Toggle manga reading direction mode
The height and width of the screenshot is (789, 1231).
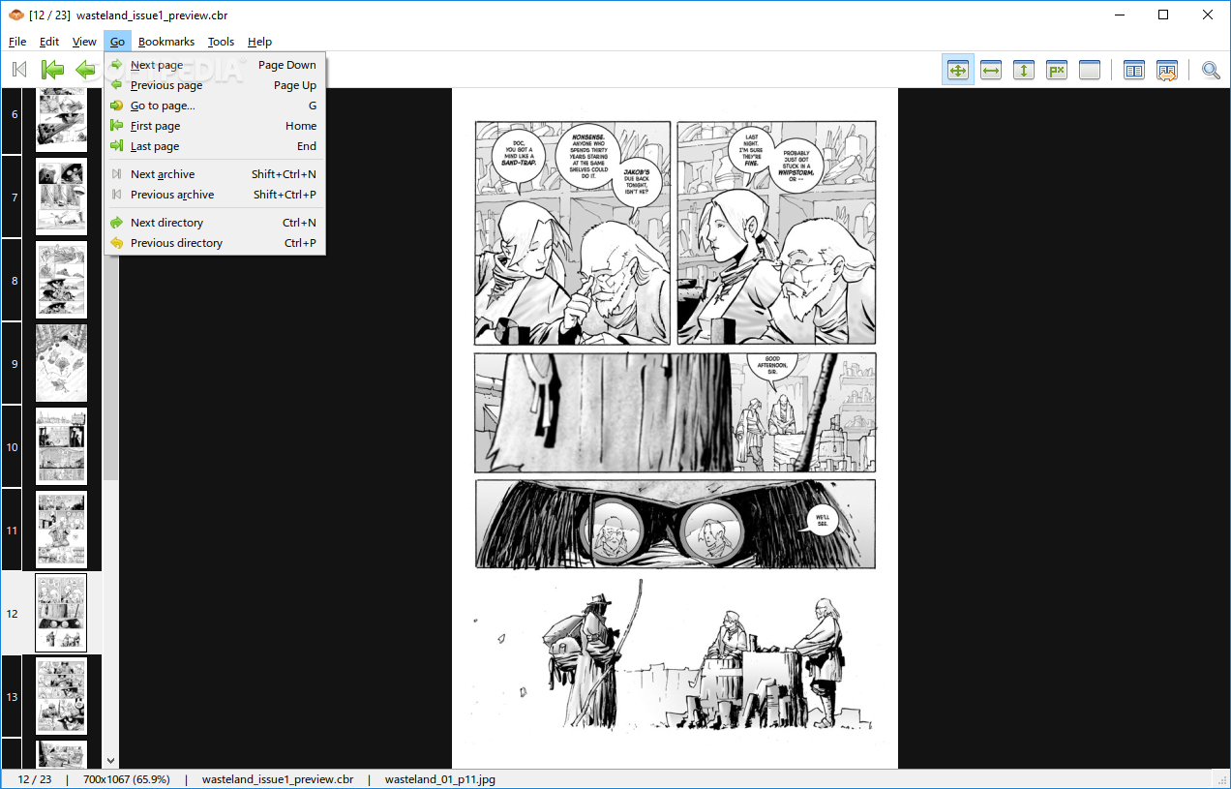1167,70
